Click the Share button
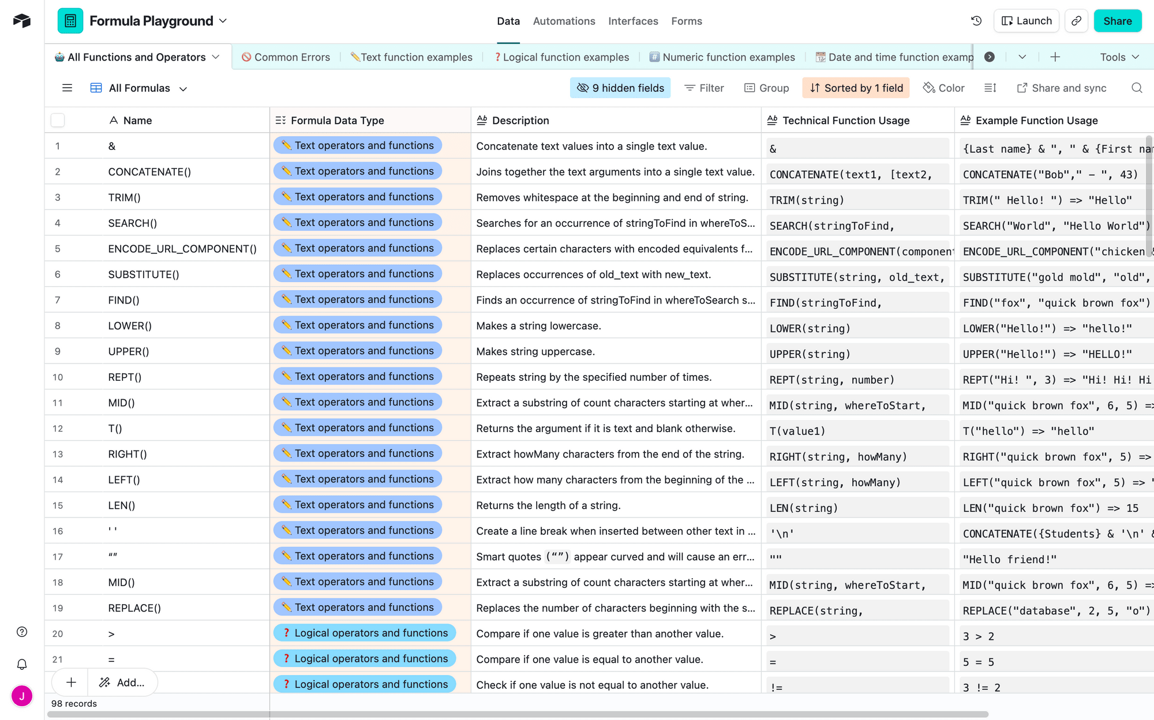Screen dimensions: 1154x720 1117,21
